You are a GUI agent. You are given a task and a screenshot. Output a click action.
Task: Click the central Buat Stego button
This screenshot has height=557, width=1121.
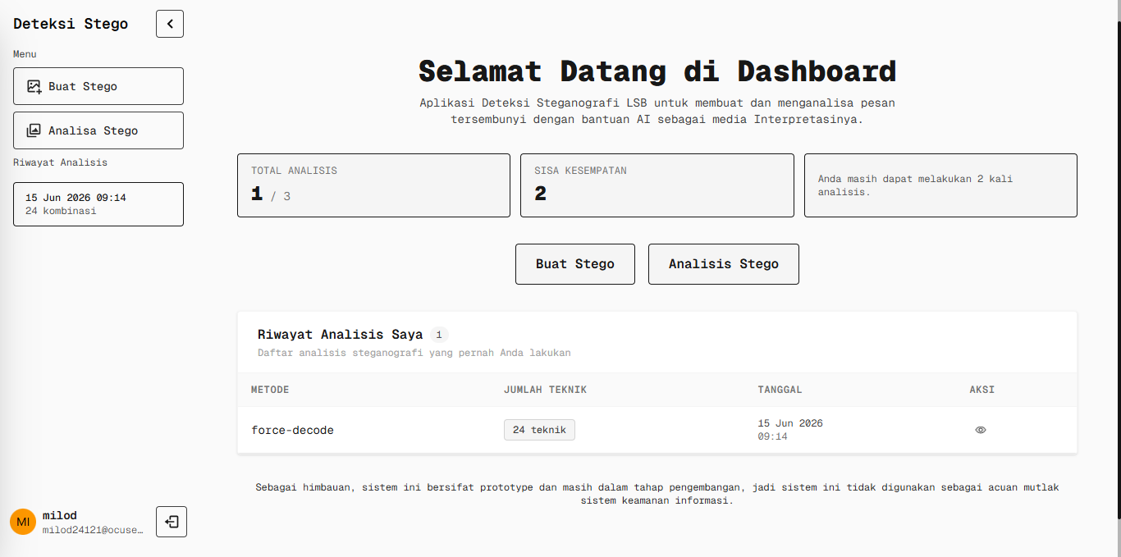[575, 264]
